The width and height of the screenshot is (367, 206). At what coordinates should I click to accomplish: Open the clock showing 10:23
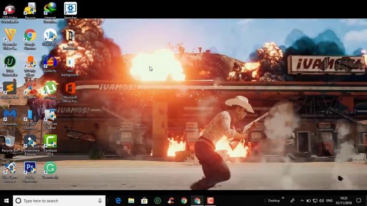(343, 201)
